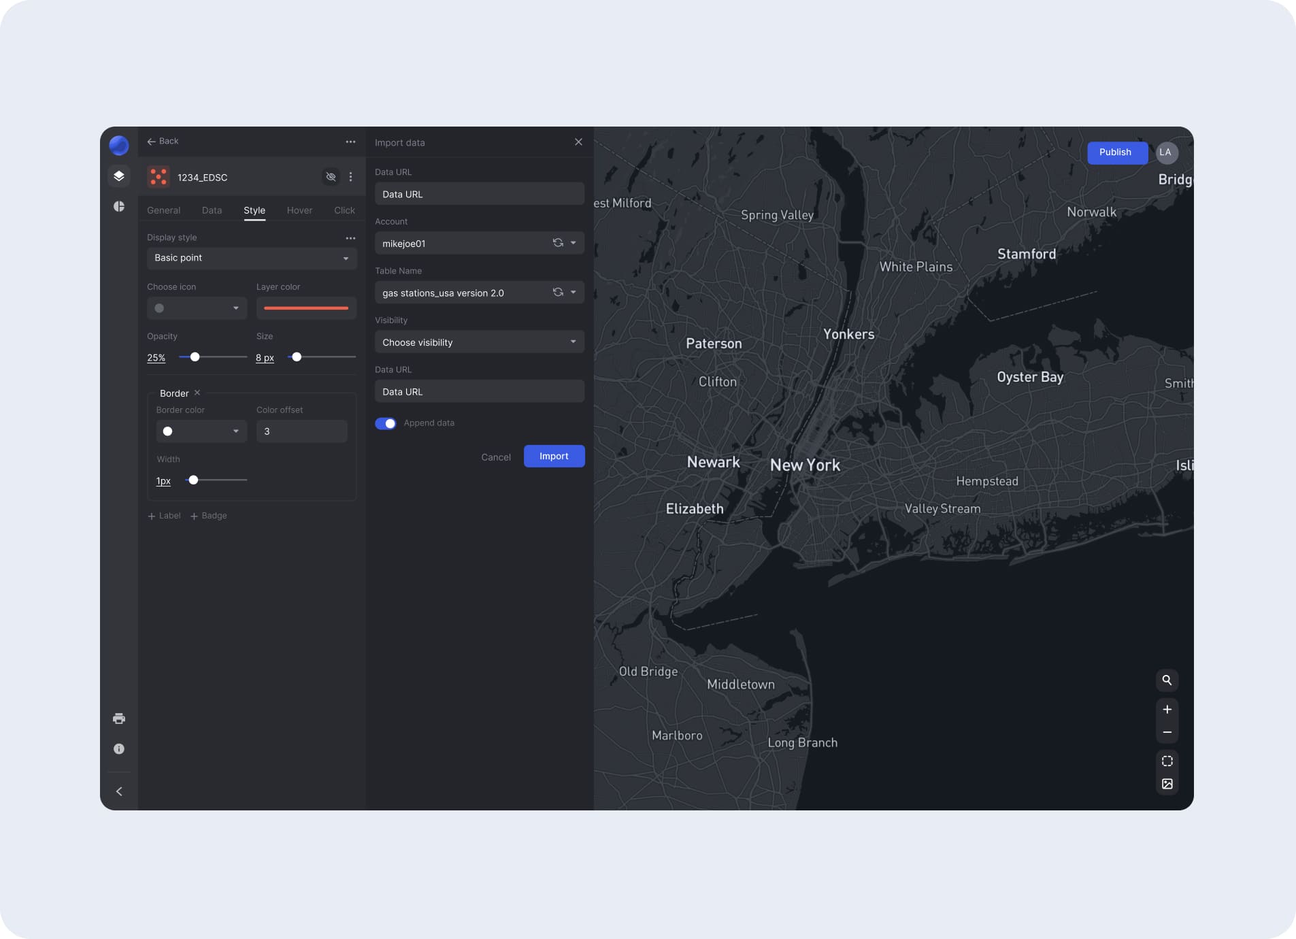Image resolution: width=1296 pixels, height=939 pixels.
Task: Select the Style tab
Action: pos(254,210)
